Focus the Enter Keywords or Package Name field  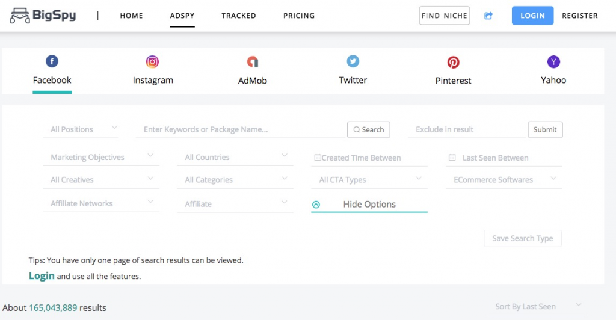coord(240,129)
